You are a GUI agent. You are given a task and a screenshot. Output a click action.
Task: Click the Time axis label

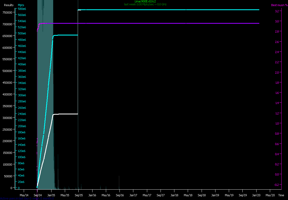coord(281,195)
